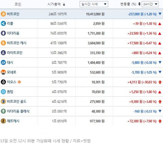The height and width of the screenshot is (145, 163).
Task: Open the 리플 coin name link
Action: 10,23
